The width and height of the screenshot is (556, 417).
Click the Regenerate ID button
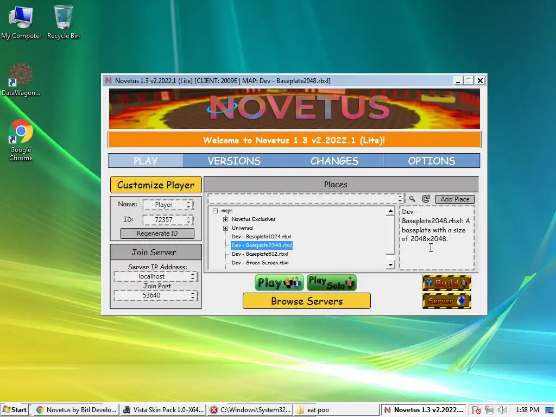click(157, 233)
